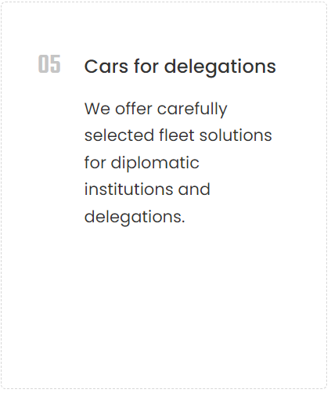Click the word offer in the paragraph

click(134, 109)
